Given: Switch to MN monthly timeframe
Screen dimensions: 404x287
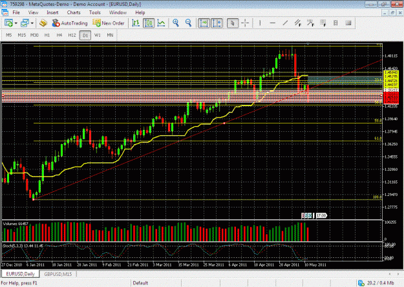Looking at the screenshot, I should 110,35.
